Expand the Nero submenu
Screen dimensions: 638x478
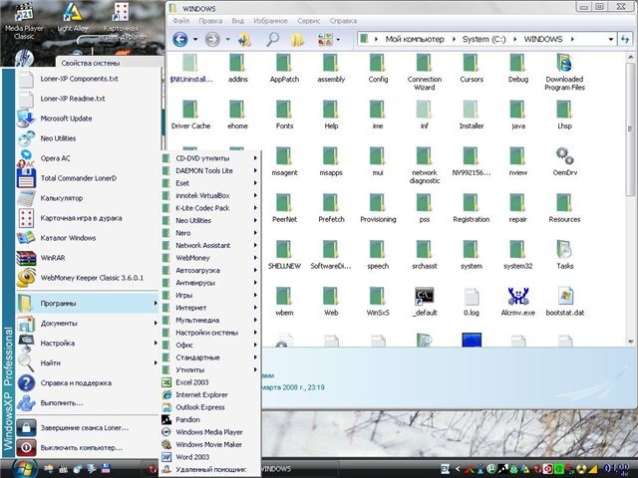point(210,233)
